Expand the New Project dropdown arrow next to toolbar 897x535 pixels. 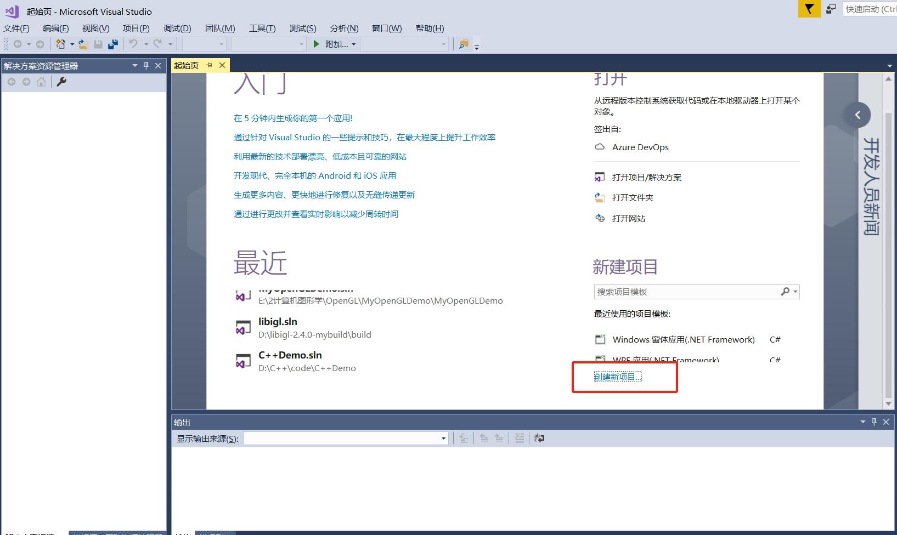tap(73, 44)
